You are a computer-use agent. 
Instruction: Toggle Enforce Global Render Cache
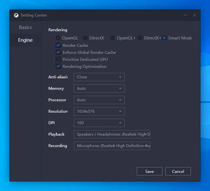[58, 52]
